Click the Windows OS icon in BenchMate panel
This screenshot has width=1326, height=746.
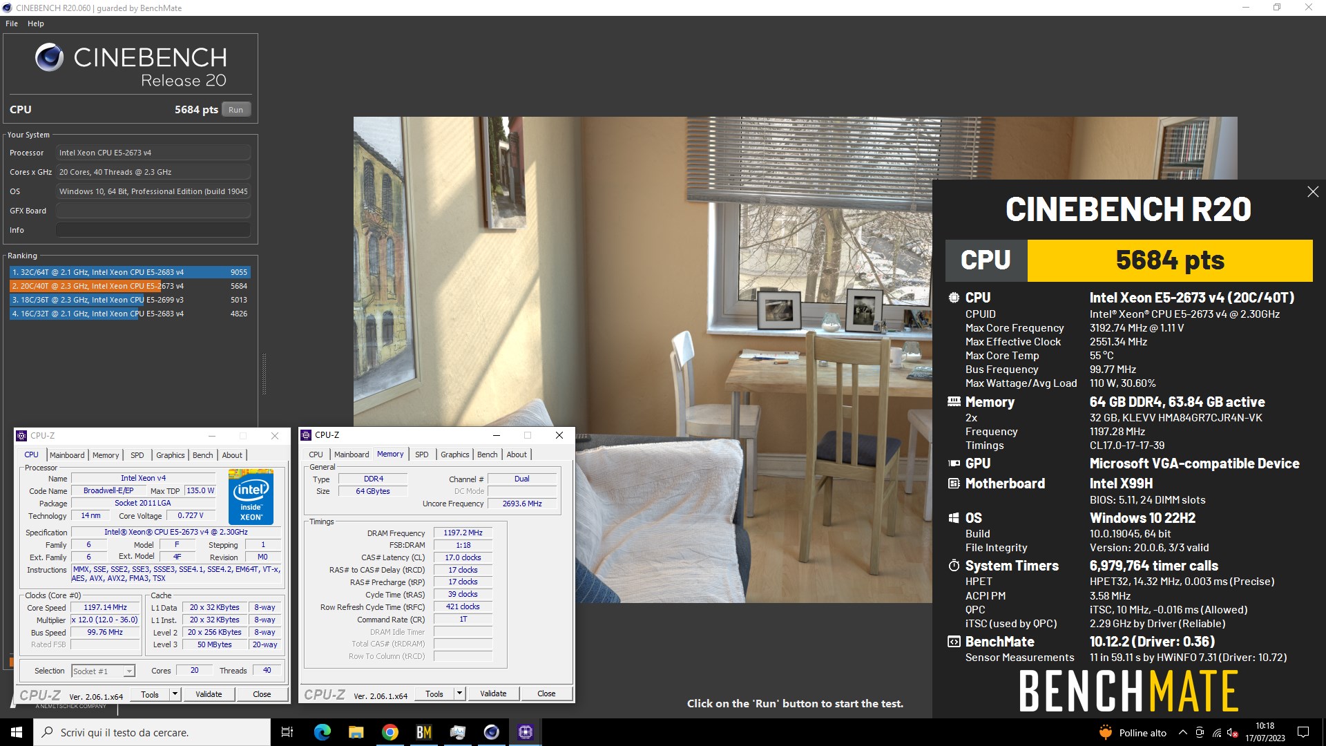tap(954, 518)
